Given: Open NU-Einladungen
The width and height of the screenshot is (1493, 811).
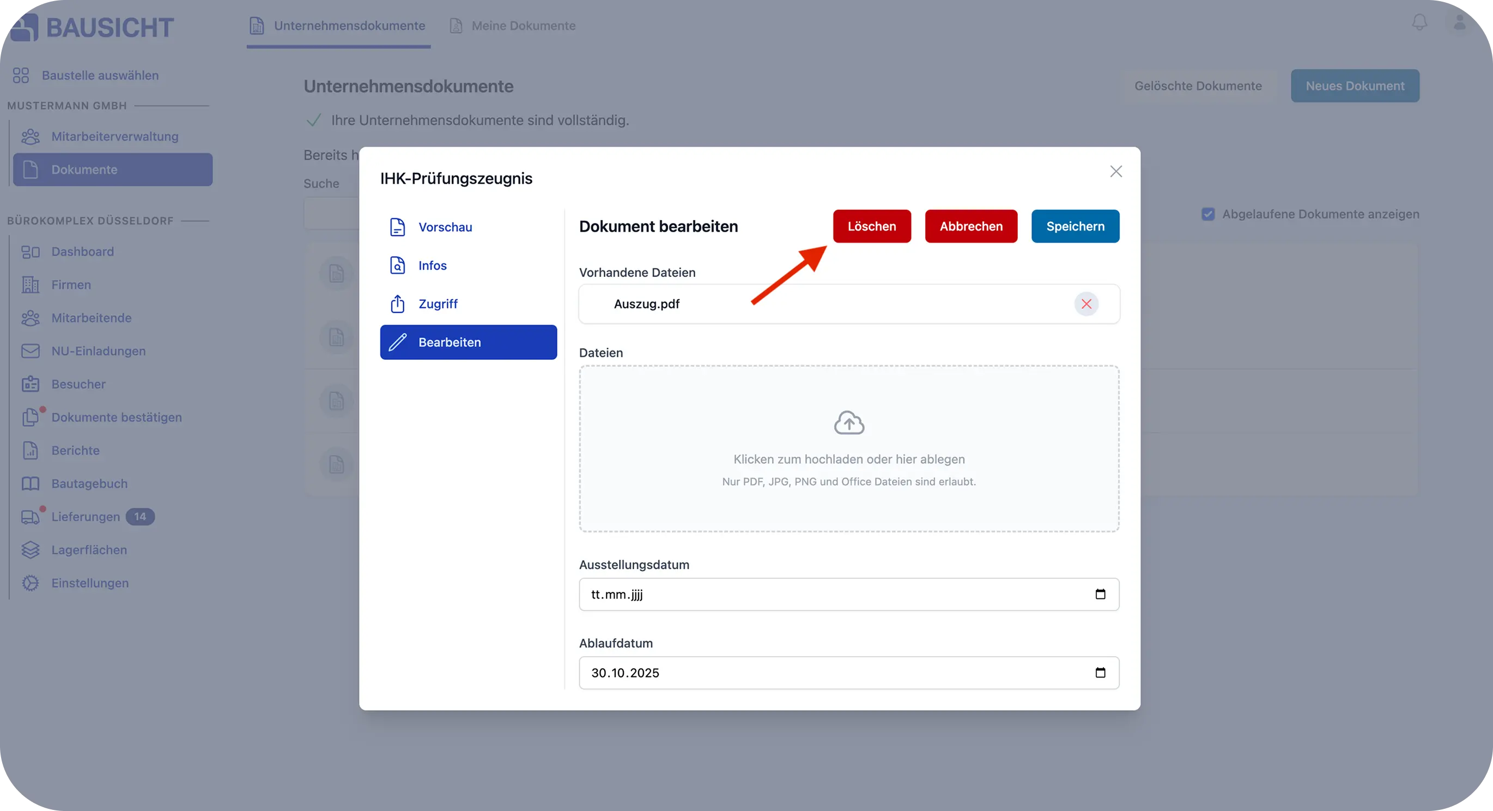Looking at the screenshot, I should 112,350.
